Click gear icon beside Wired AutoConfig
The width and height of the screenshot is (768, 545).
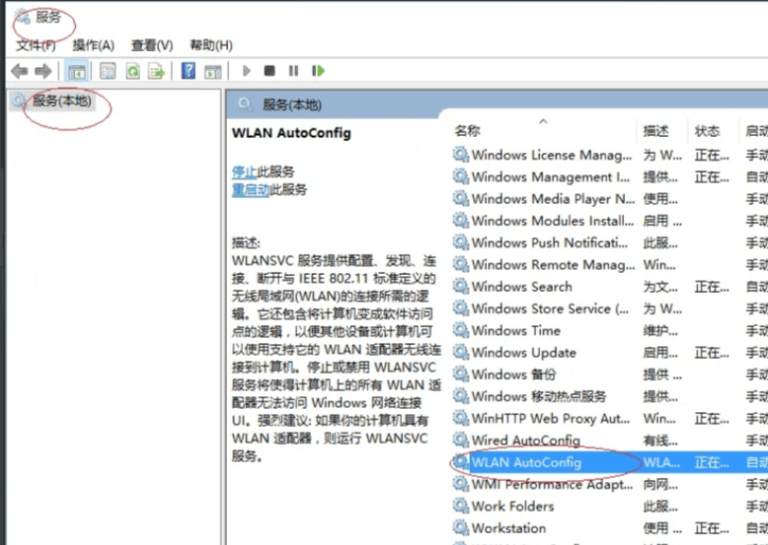click(x=460, y=440)
